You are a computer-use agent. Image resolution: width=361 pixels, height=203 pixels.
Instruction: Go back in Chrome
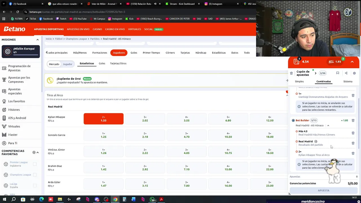tap(4, 12)
